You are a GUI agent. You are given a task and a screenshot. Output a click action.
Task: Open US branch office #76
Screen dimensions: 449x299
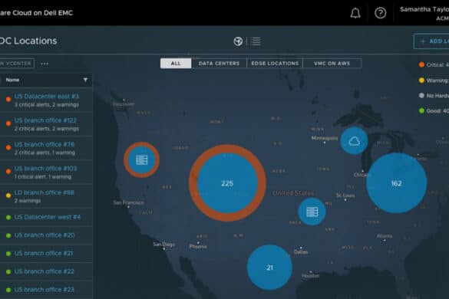pos(45,144)
